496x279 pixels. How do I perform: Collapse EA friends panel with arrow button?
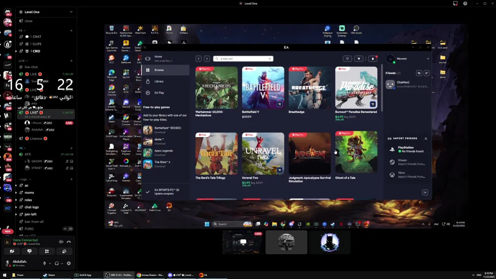pyautogui.click(x=425, y=192)
